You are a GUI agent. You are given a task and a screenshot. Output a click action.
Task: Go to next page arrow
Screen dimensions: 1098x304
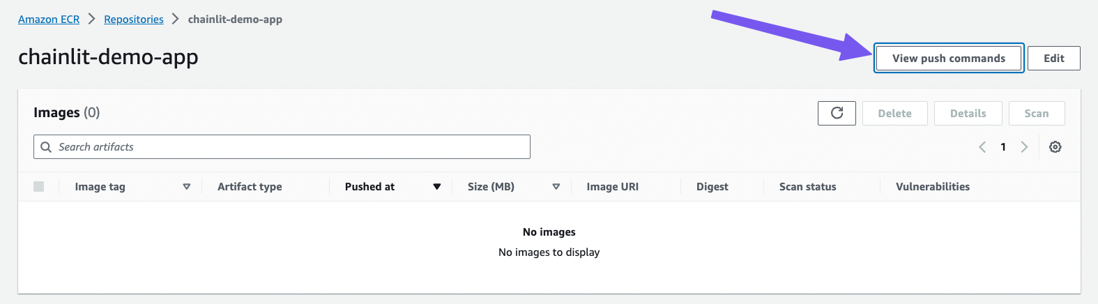1024,147
